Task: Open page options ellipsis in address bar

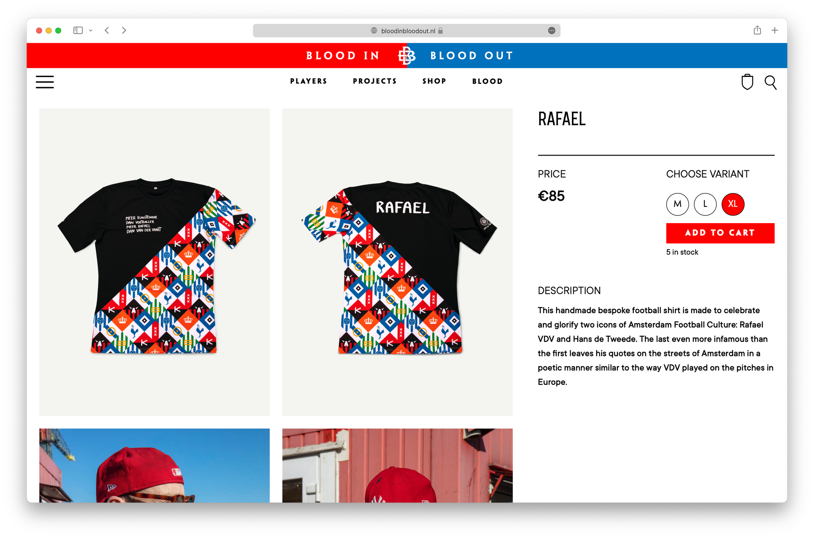Action: [x=551, y=31]
